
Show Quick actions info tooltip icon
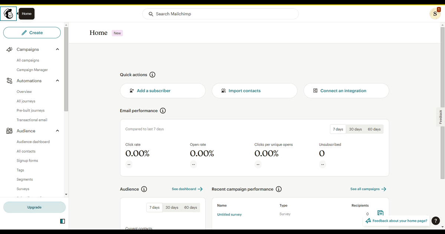[x=152, y=75]
